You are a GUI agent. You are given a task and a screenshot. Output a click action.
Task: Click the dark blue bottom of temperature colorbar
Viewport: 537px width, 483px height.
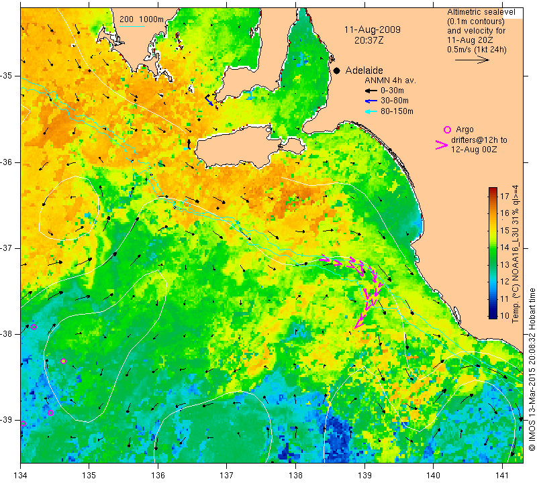click(x=493, y=315)
